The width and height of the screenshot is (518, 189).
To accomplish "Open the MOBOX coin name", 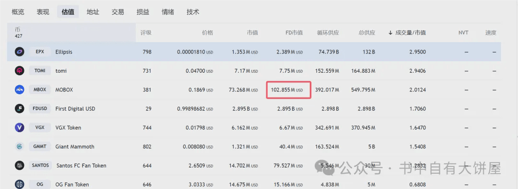I will click(64, 90).
